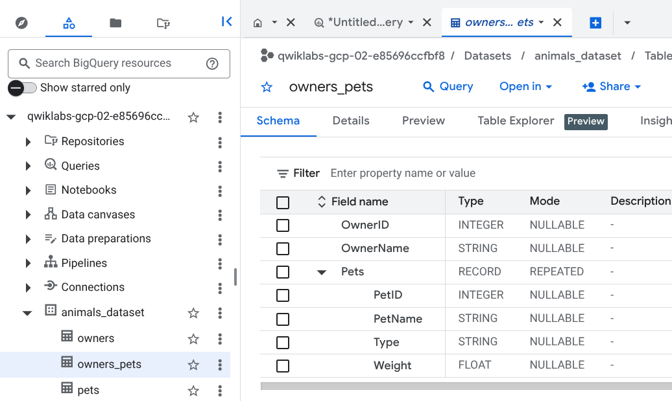Star the owners_pets table title
The height and width of the screenshot is (401, 672).
[x=267, y=87]
